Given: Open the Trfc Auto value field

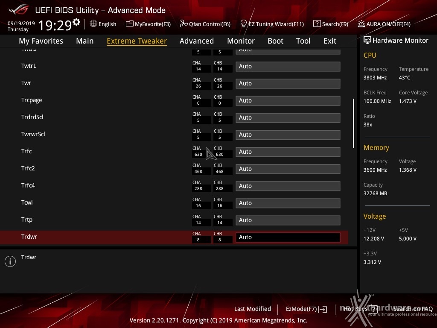Looking at the screenshot, I should 288,152.
